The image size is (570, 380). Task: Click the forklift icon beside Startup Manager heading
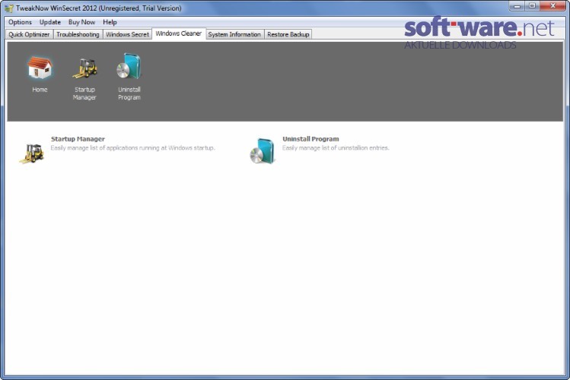[x=32, y=154]
